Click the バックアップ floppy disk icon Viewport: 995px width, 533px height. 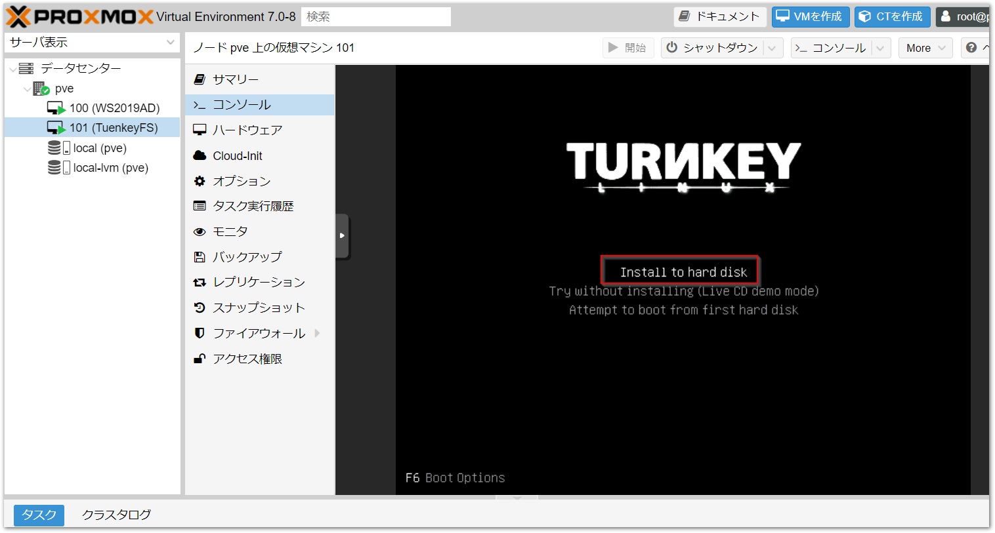200,257
